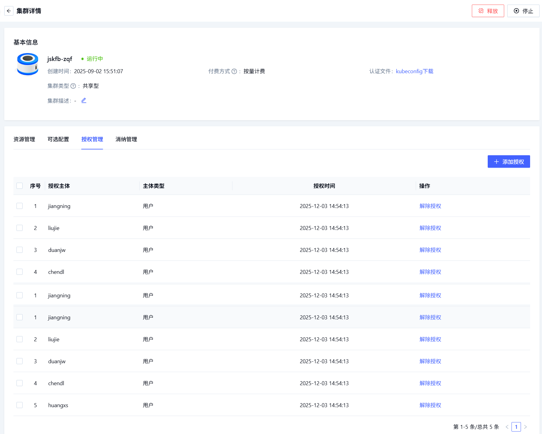This screenshot has height=434, width=542.
Task: Check the box for huangxs row
Action: [x=20, y=405]
